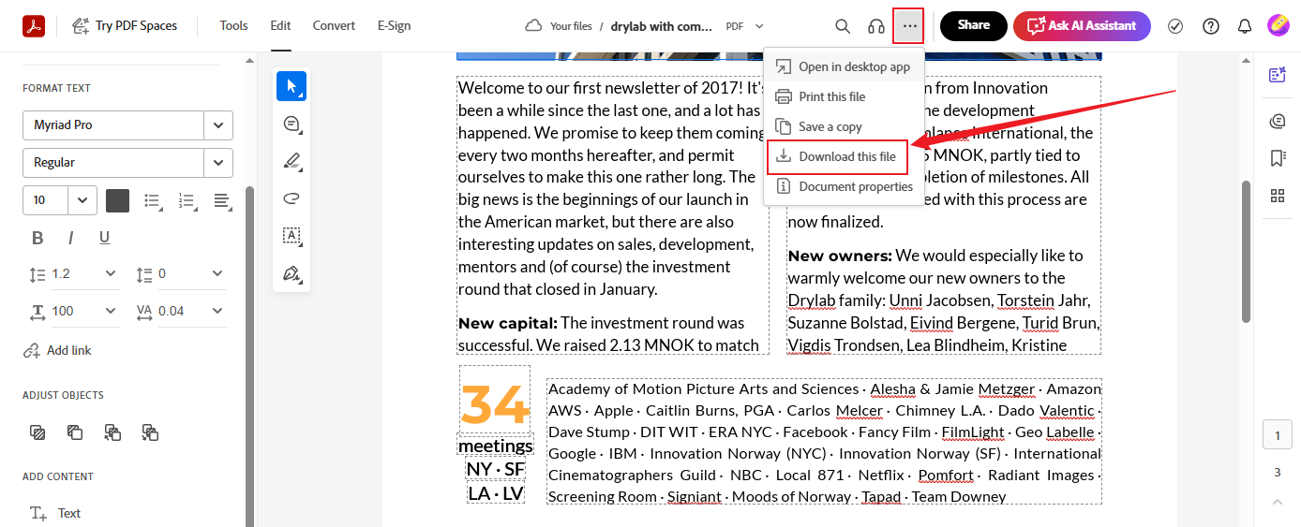Open the line spacing 1.2 dropdown
Screen dimensions: 1301x527
pyautogui.click(x=111, y=273)
